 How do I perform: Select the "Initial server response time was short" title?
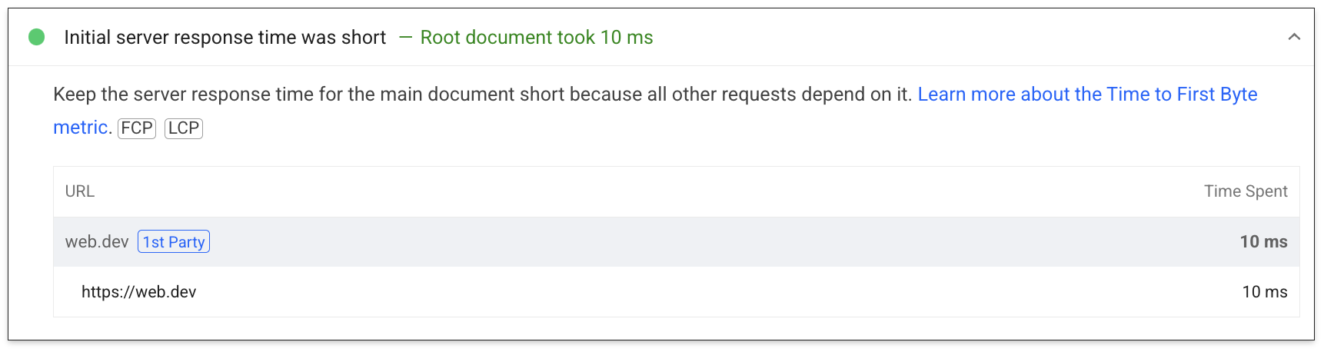click(225, 38)
